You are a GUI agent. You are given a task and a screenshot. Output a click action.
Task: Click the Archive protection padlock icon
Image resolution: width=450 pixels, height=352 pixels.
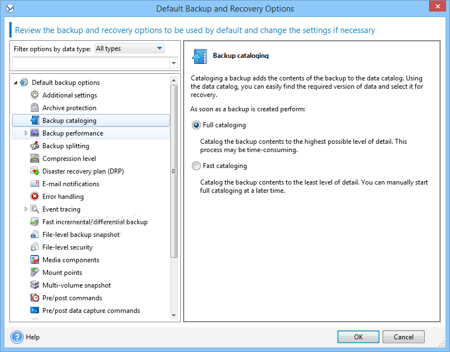(x=35, y=107)
